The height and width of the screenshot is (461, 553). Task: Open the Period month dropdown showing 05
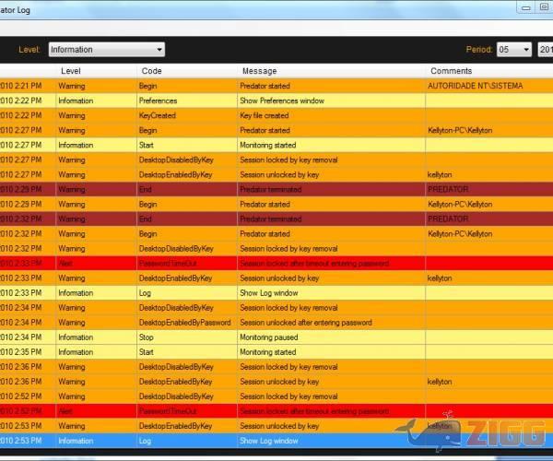[x=513, y=50]
